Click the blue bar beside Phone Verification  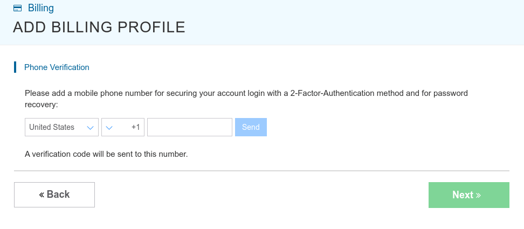15,67
